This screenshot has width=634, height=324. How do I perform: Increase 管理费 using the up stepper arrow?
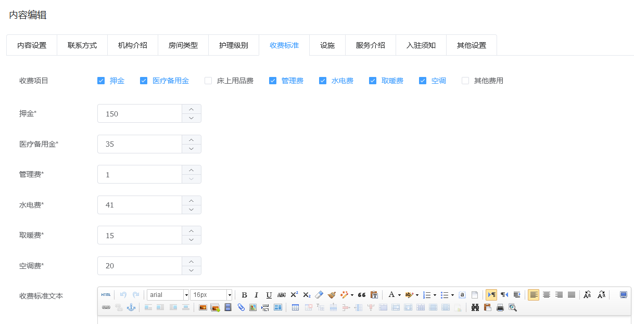point(191,170)
